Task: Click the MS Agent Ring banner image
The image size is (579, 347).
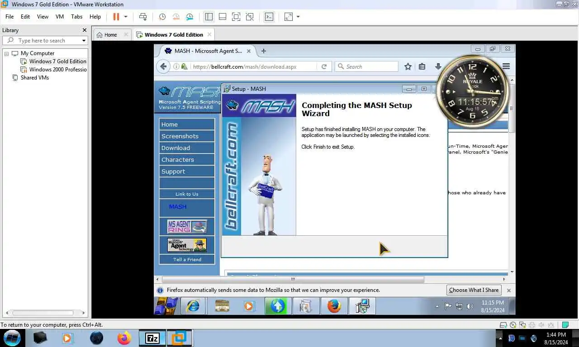Action: click(x=187, y=226)
